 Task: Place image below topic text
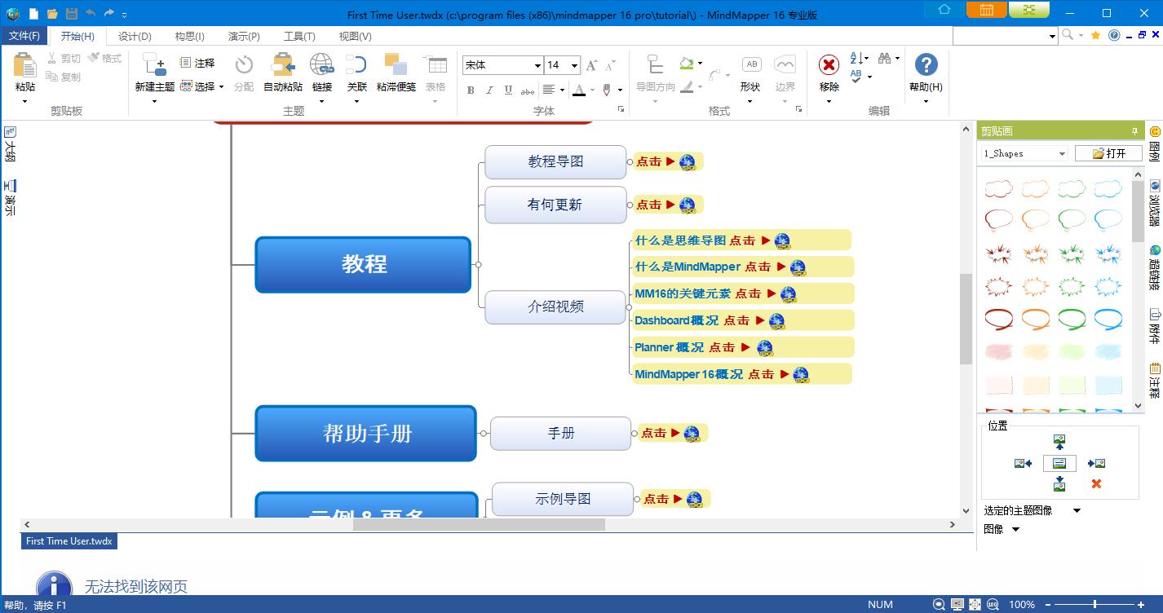click(x=1059, y=484)
